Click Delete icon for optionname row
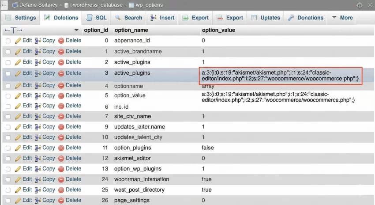 (61, 86)
